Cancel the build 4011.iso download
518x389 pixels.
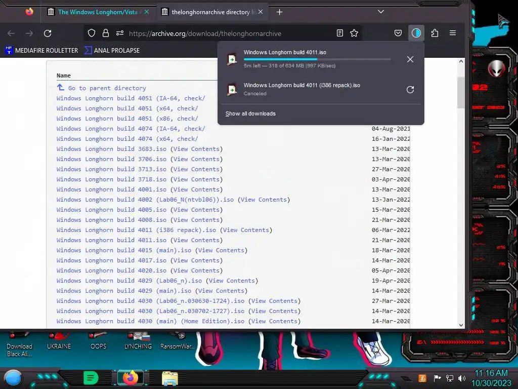[410, 59]
